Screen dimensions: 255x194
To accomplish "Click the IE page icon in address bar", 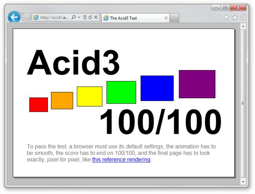I will click(36, 17).
